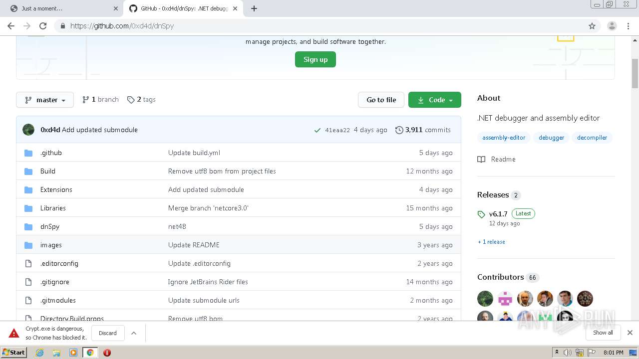Select the decompiler topic tag
Viewport: 639px width, 359px height.
tap(592, 138)
